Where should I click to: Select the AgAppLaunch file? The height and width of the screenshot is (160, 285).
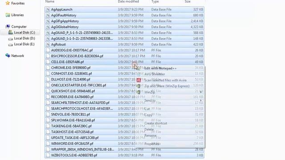click(x=124, y=9)
